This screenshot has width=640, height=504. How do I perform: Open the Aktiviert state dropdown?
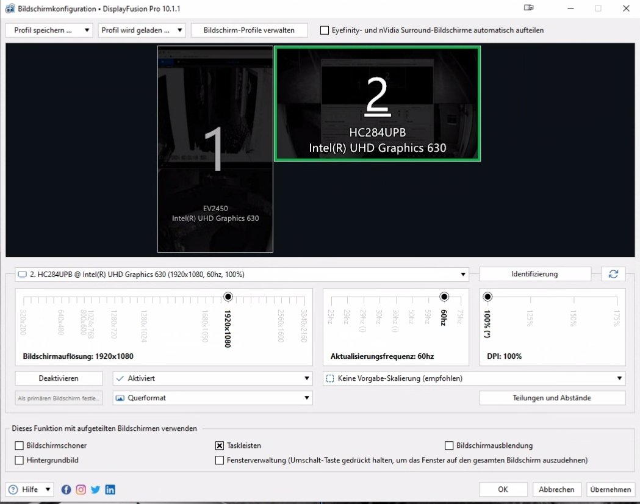[213, 378]
